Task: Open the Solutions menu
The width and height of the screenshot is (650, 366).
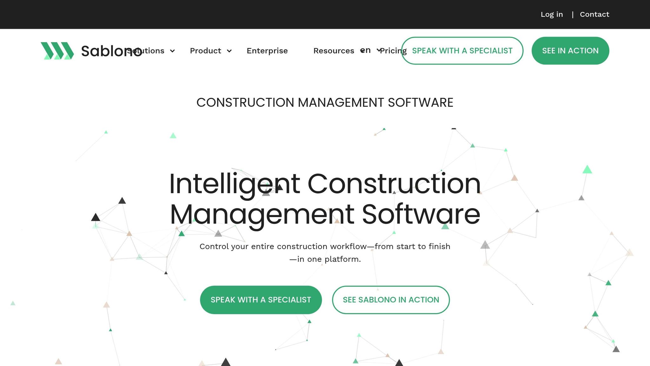Action: click(x=146, y=51)
